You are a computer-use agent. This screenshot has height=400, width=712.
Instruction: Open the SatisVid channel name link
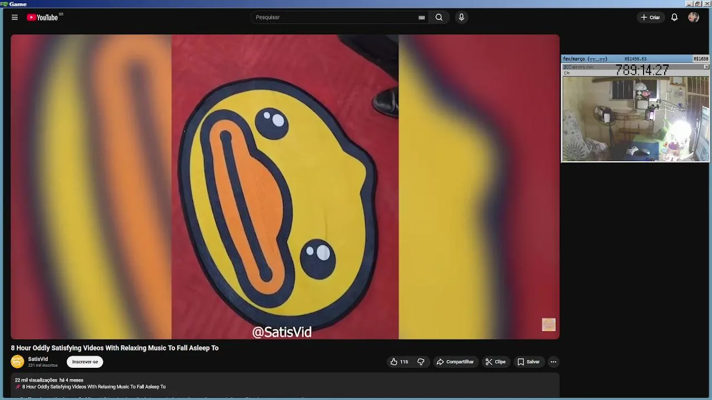click(x=38, y=359)
